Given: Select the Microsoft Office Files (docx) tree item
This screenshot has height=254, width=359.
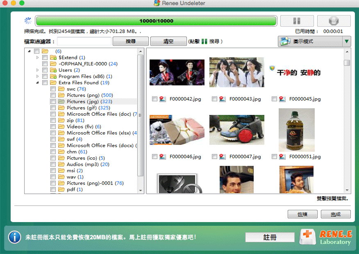Looking at the screenshot, I should [x=102, y=145].
